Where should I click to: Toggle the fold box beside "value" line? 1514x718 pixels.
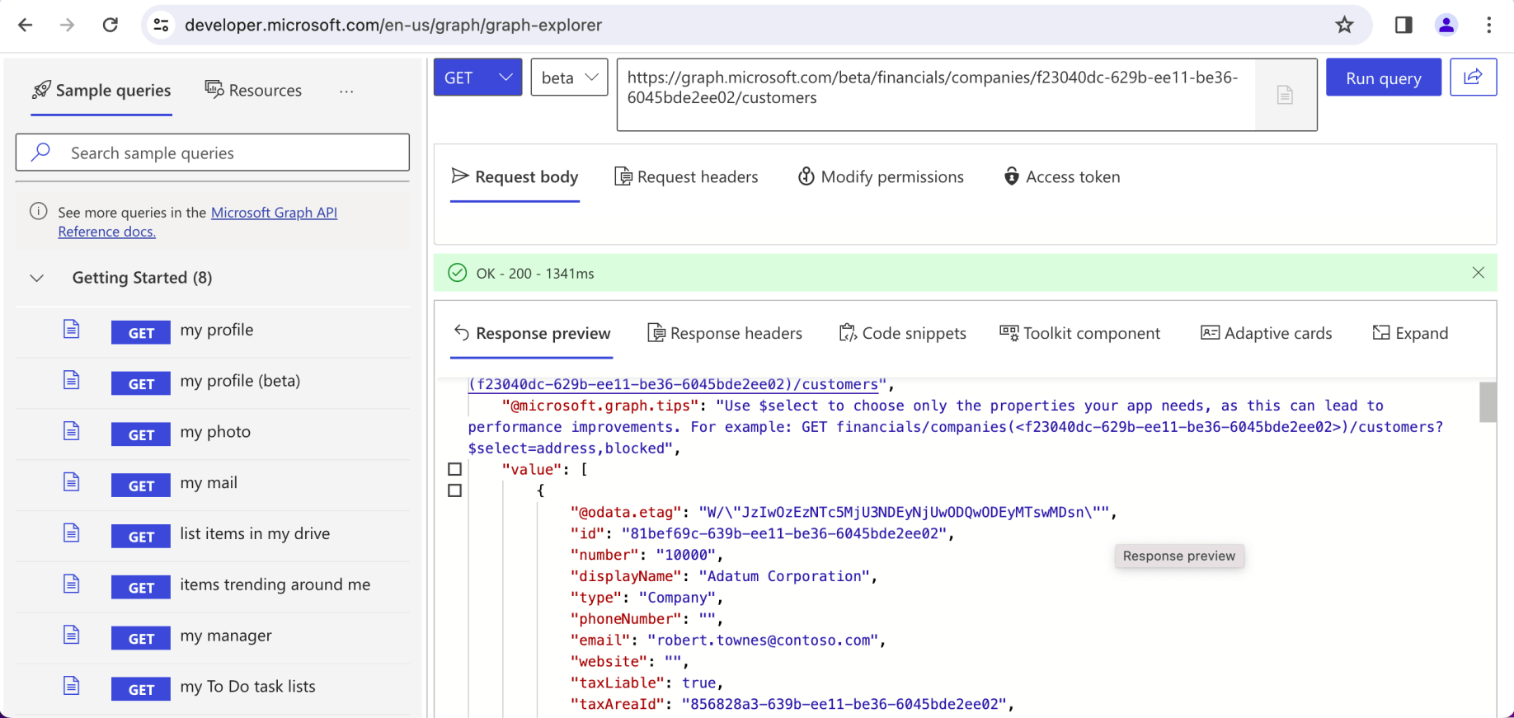pyautogui.click(x=454, y=469)
